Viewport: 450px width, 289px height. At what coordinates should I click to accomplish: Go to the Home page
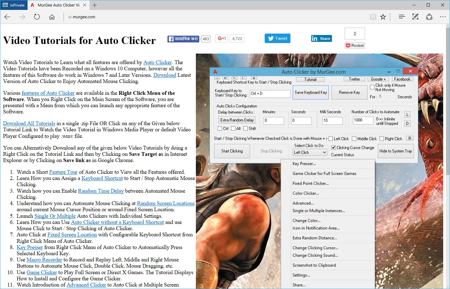52,17
